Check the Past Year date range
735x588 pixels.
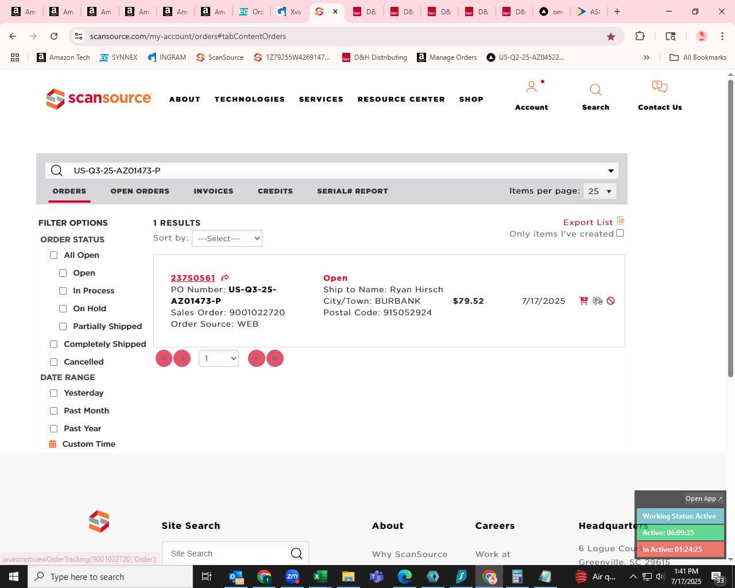pos(54,429)
